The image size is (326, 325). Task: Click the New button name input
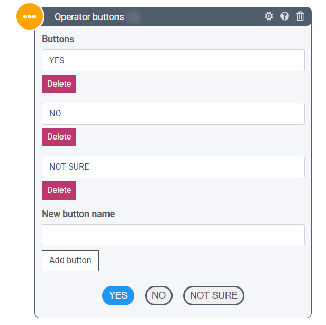(x=173, y=235)
